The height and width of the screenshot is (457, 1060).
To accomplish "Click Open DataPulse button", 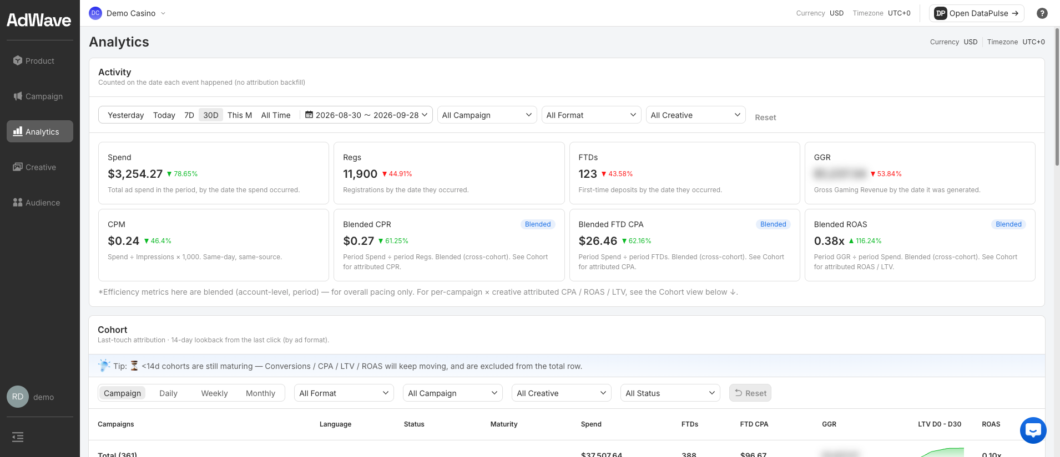I will 977,13.
